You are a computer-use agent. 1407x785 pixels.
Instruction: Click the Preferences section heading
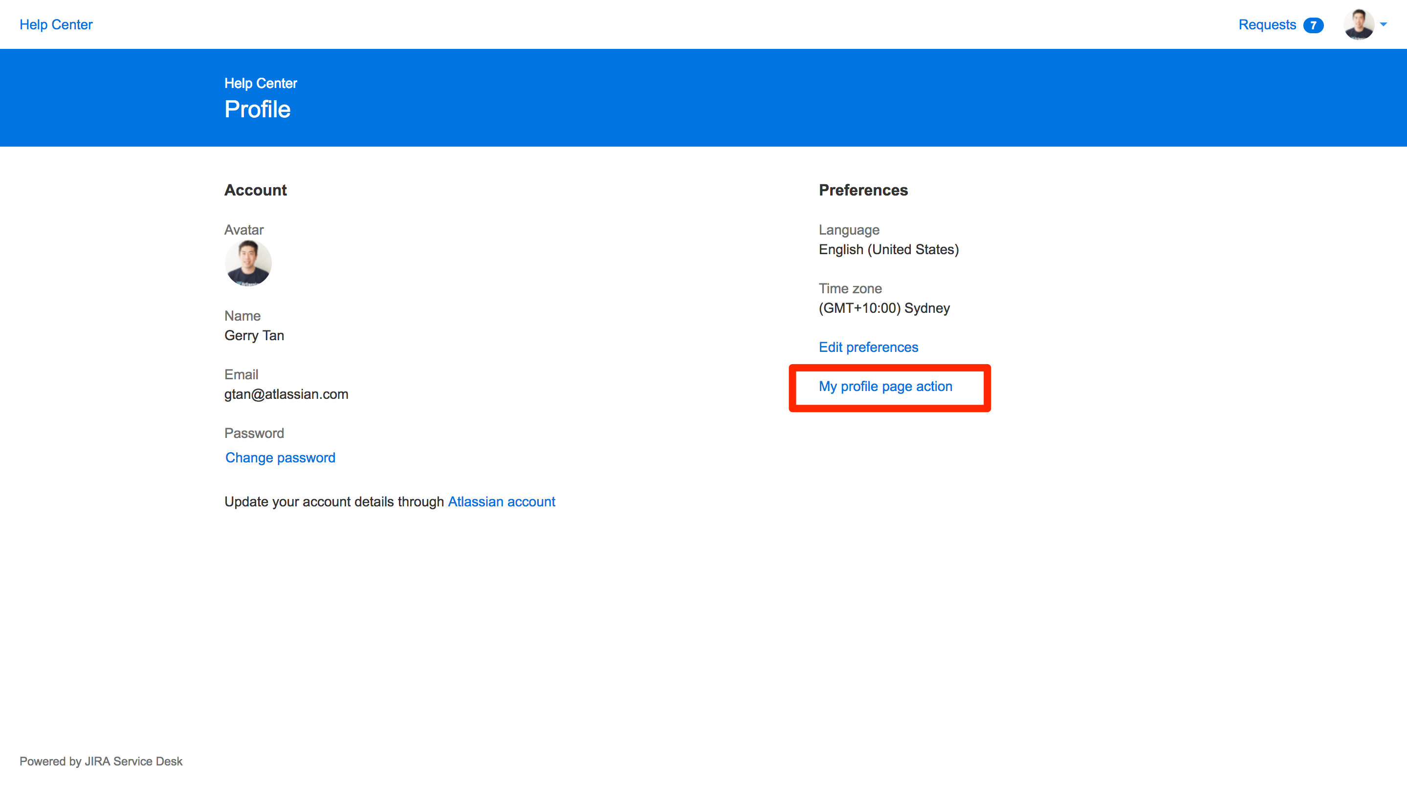click(863, 190)
